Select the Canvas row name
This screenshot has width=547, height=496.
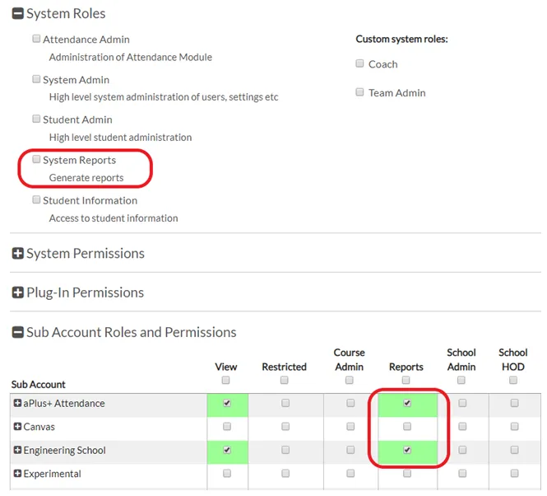pos(39,427)
